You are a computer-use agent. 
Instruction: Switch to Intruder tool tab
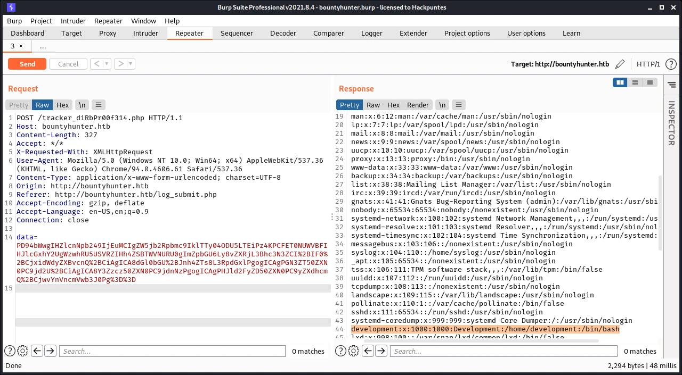point(145,33)
